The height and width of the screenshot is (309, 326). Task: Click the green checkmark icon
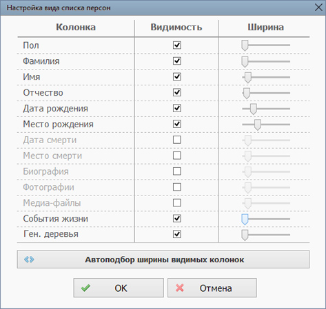85,288
